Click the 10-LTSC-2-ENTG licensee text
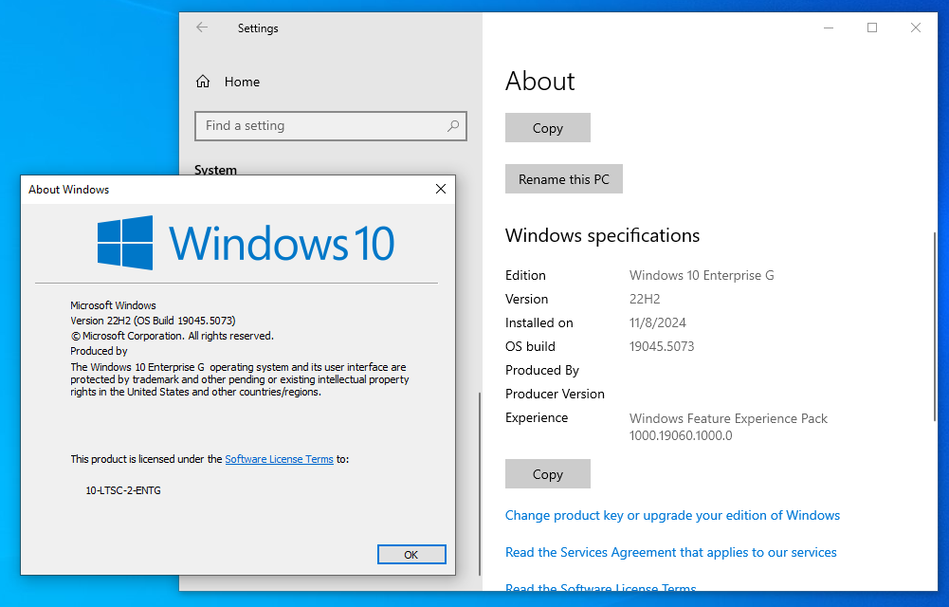Viewport: 949px width, 607px height. (x=123, y=490)
